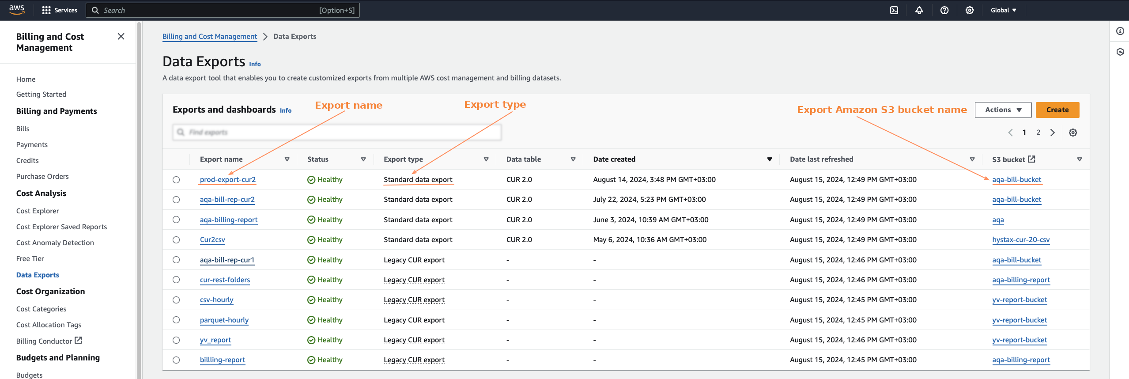Select the yv_report radio button
The height and width of the screenshot is (379, 1129).
(176, 340)
